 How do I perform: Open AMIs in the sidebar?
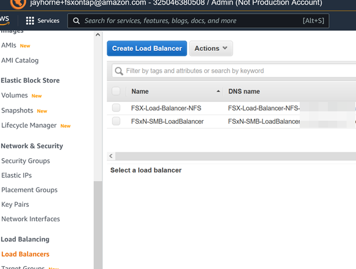coord(9,45)
